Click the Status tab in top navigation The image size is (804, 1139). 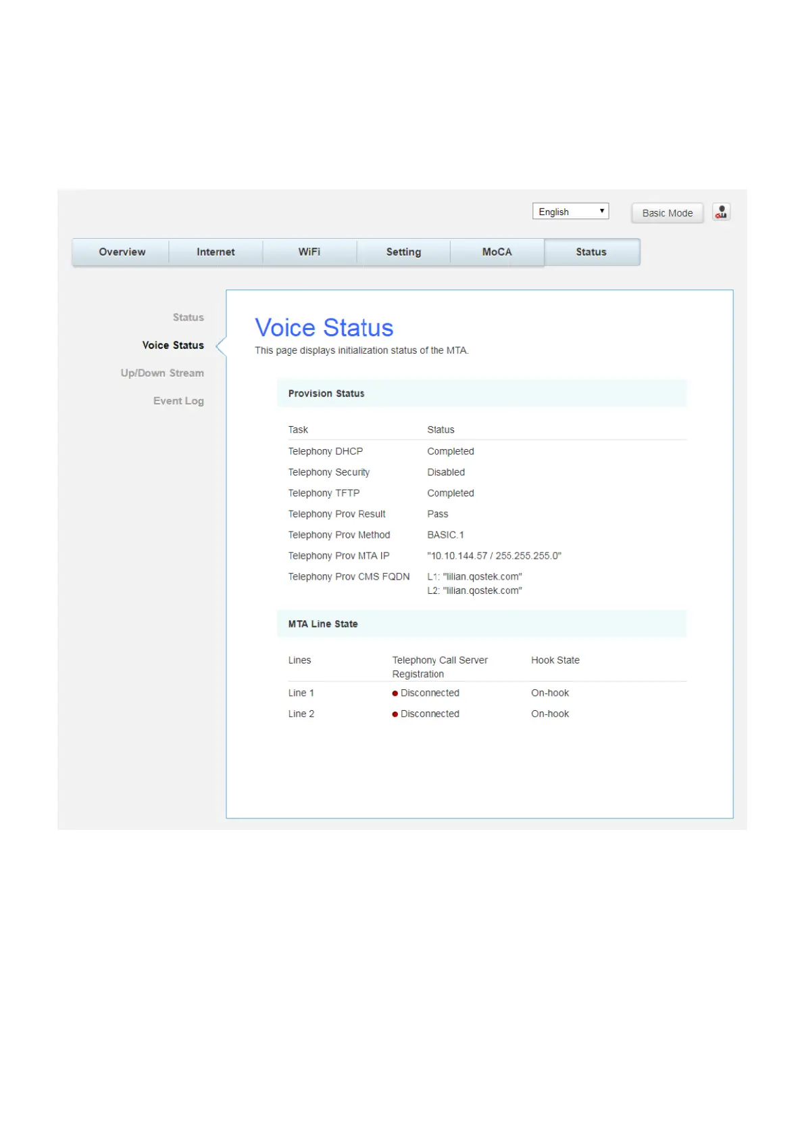pyautogui.click(x=591, y=252)
